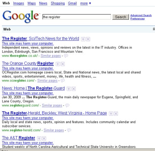The image size is (155, 151).
Task: Open The A&T Register result
Action: [x=19, y=138]
